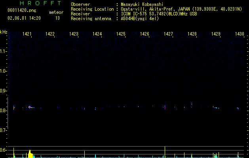Screen dimensions: 249x158
Task: Click the HROFFT title text
Action: (40, 3)
